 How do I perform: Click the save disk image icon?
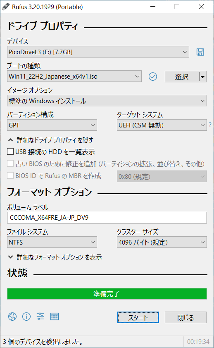point(200,52)
